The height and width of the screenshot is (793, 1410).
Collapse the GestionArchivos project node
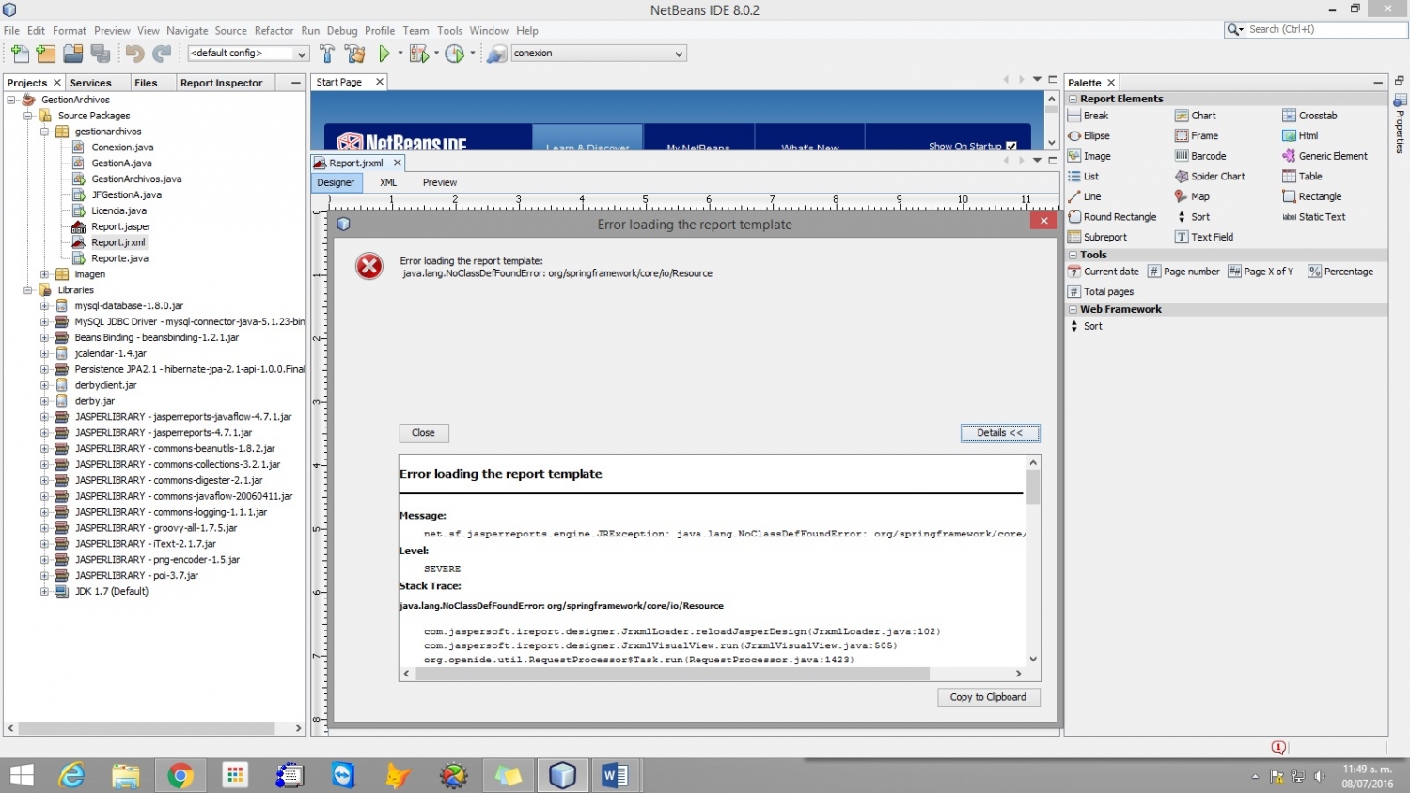(11, 100)
